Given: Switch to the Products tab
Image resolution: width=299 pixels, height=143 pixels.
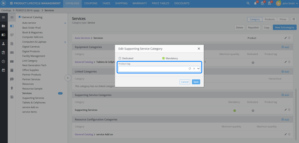Looking at the screenshot, I should pyautogui.click(x=269, y=19).
